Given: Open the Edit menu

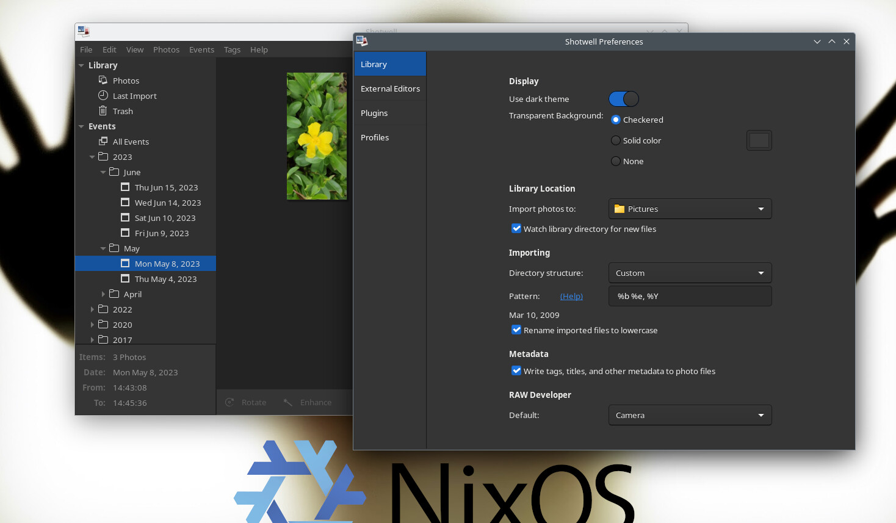Looking at the screenshot, I should point(109,49).
